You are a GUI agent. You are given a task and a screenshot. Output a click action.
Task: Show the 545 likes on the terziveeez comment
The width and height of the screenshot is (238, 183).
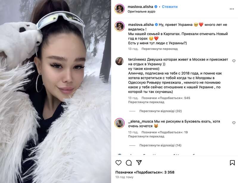tap(166, 98)
